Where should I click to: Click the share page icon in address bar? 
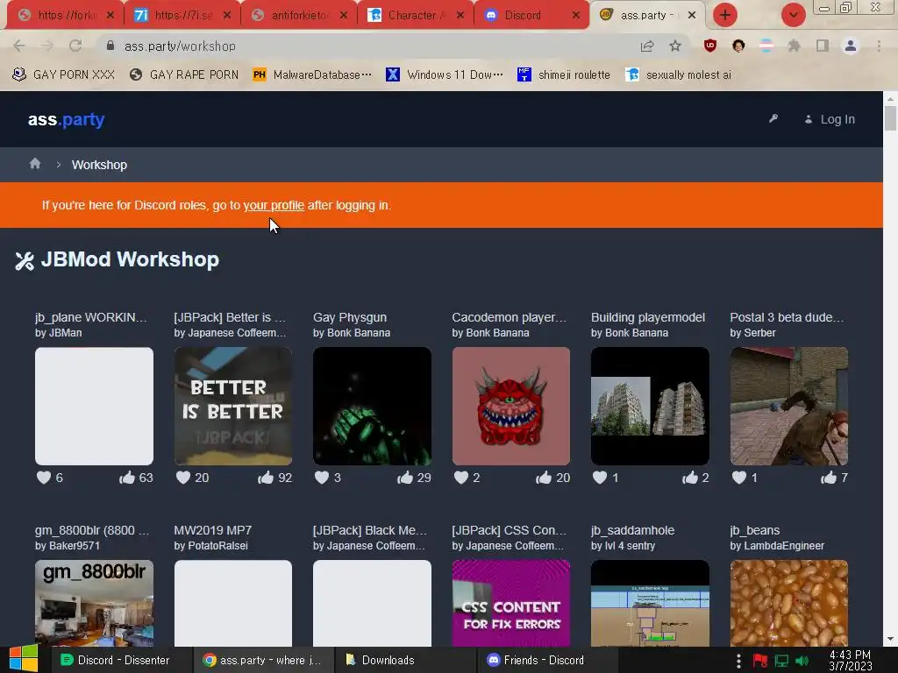647,46
